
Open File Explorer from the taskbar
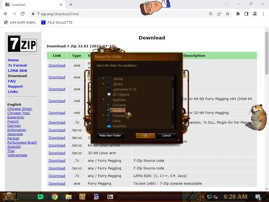pos(69,197)
